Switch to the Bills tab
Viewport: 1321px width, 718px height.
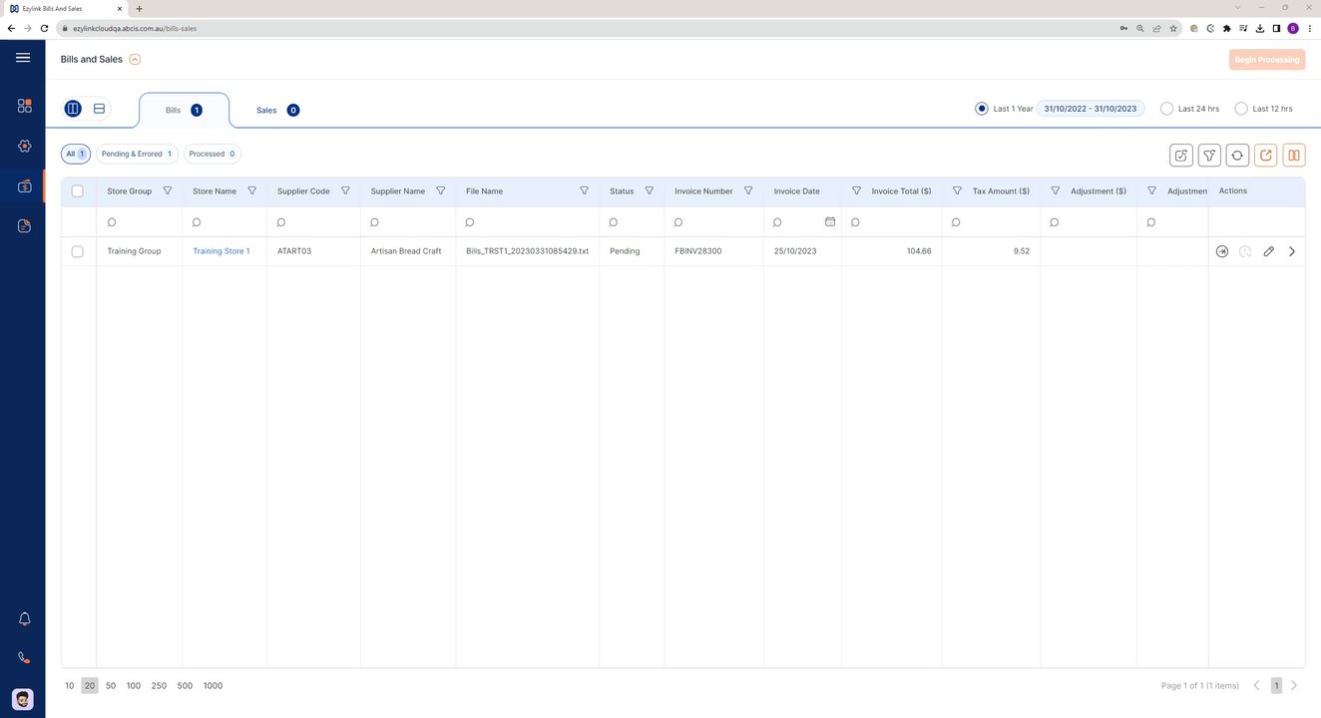click(x=185, y=110)
